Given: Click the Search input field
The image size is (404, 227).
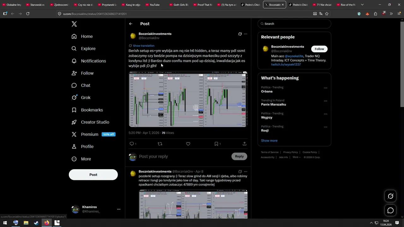Looking at the screenshot, I should tap(294, 24).
